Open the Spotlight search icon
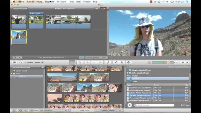The height and width of the screenshot is (113, 201). click(187, 2)
